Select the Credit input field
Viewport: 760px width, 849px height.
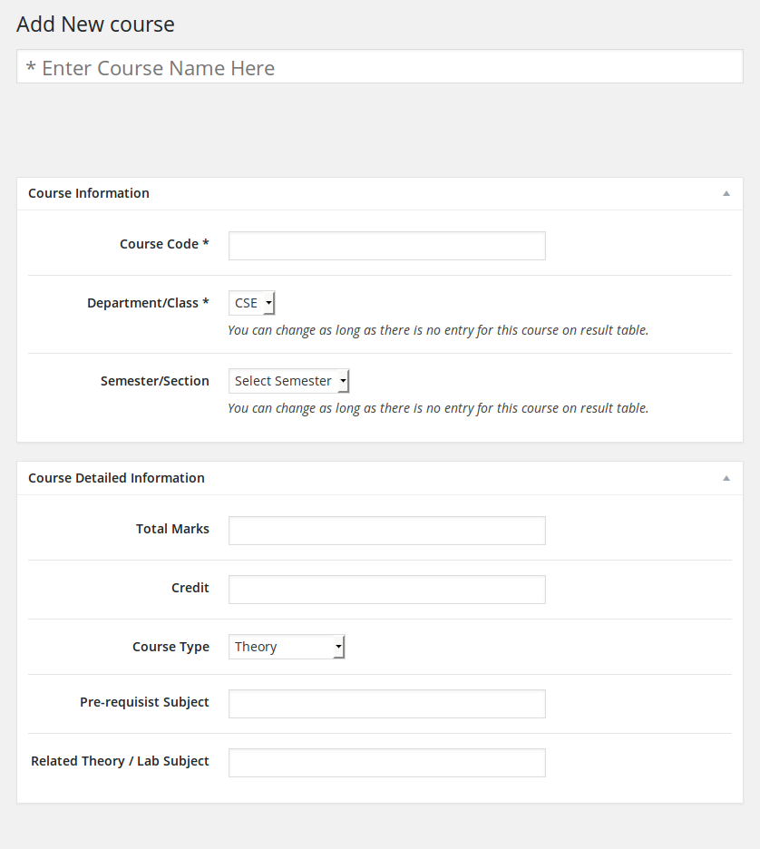[x=386, y=590]
